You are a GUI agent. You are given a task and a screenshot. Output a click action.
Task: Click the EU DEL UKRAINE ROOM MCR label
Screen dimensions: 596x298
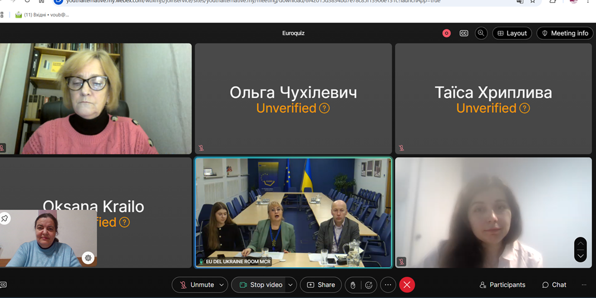point(238,262)
